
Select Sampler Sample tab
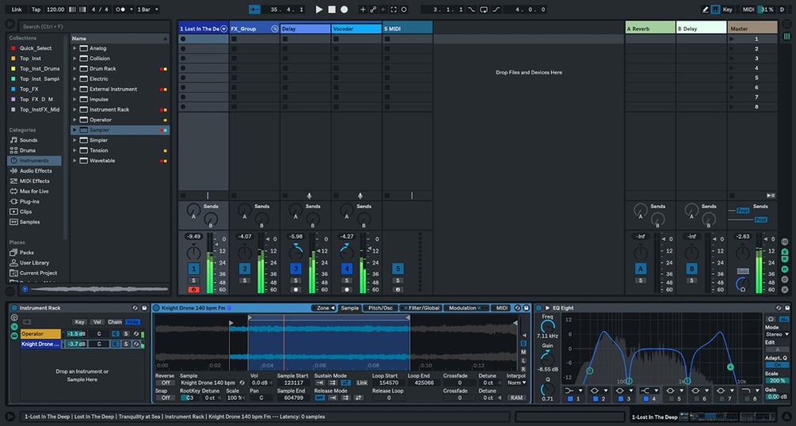pos(349,308)
